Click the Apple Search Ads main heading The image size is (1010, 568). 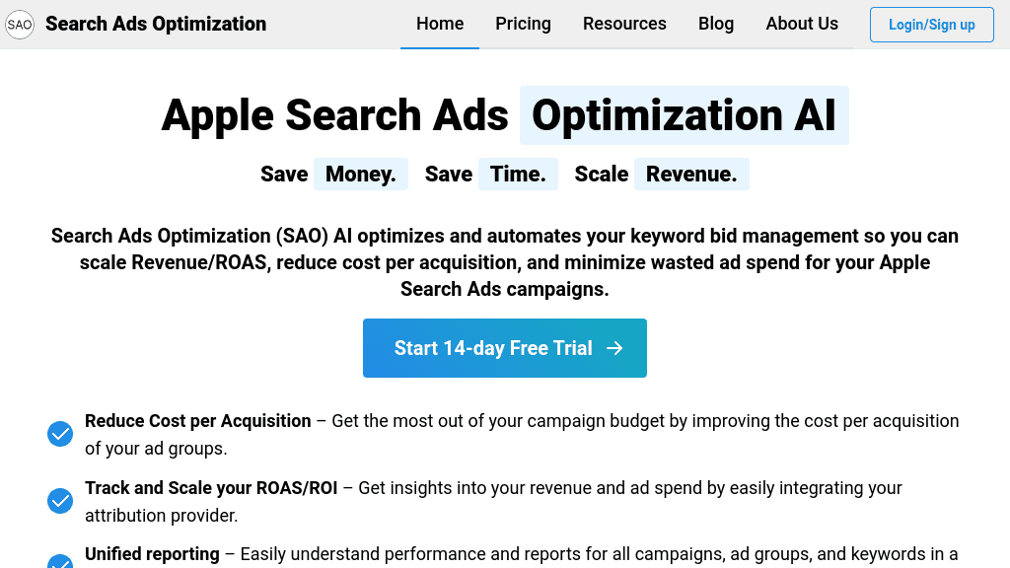tap(335, 115)
